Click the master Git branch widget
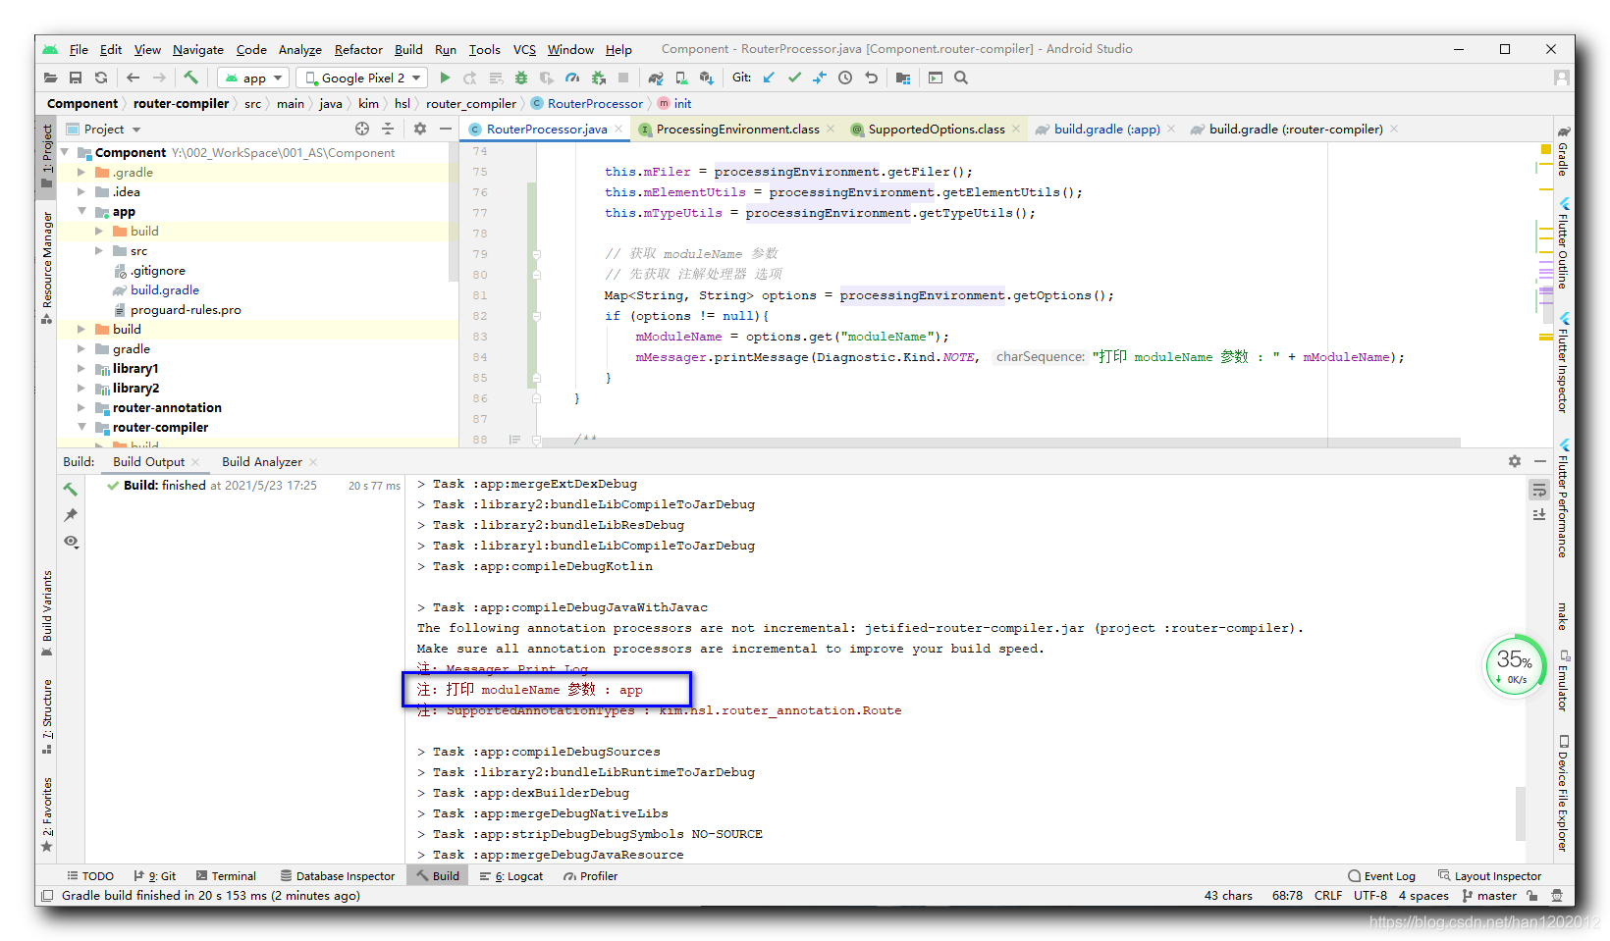The height and width of the screenshot is (941, 1610). 1490,895
